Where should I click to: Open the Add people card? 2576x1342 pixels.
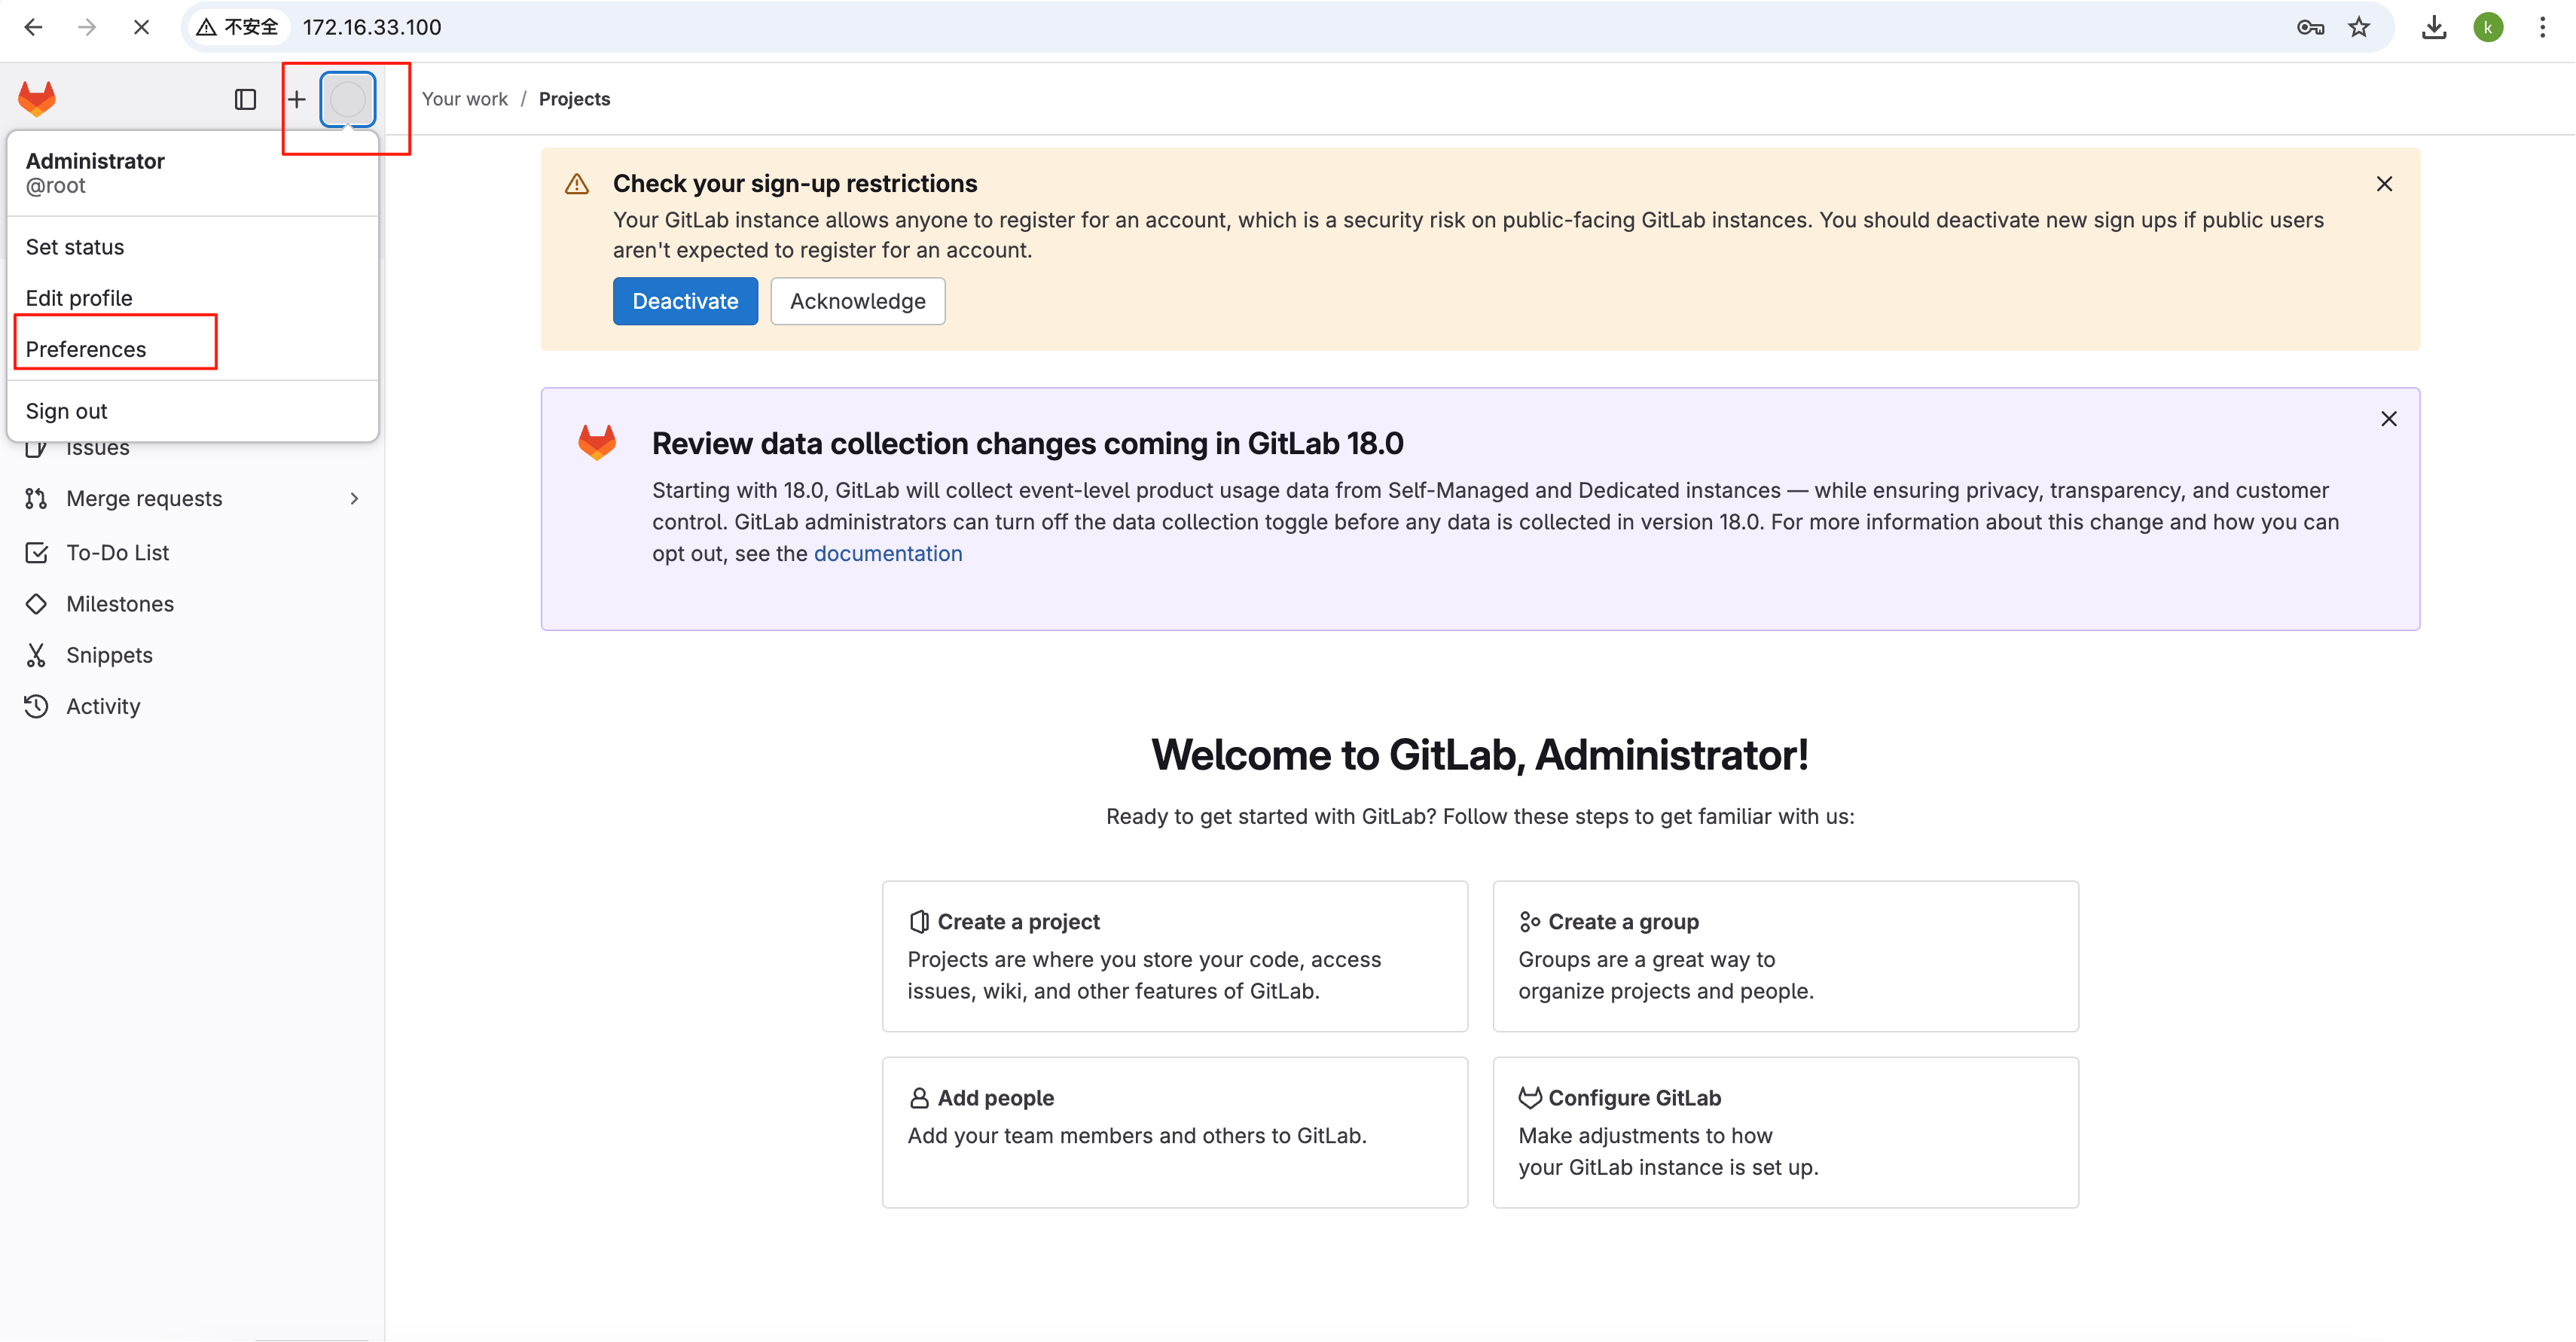1175,1132
